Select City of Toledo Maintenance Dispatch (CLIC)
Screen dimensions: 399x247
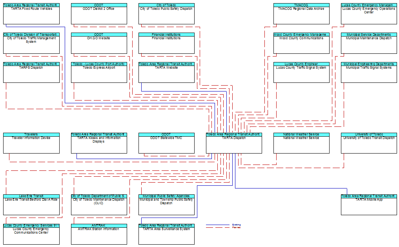[99, 205]
